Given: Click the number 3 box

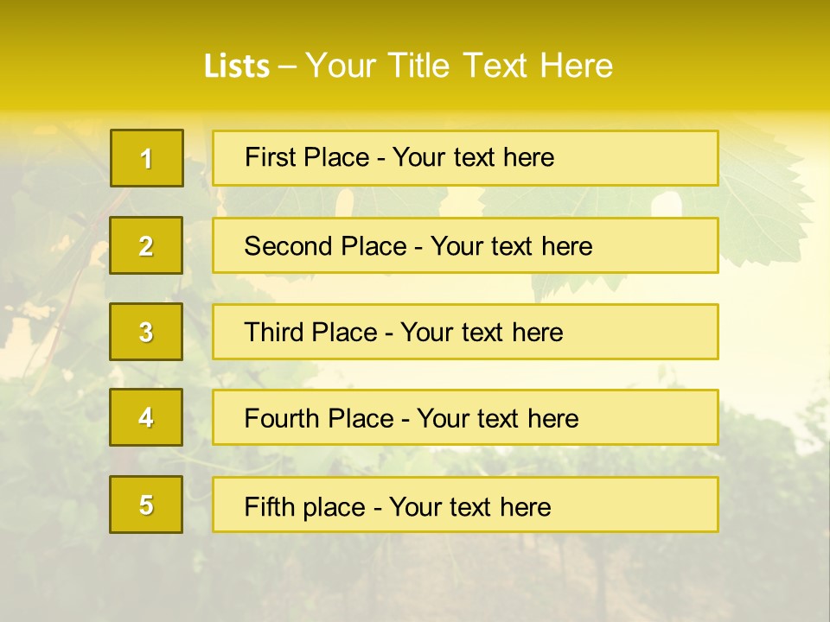Looking at the screenshot, I should [x=146, y=332].
